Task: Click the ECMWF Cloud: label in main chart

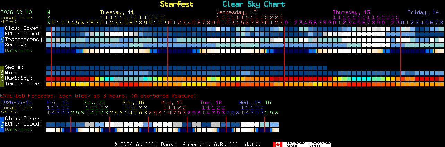Action: coord(23,34)
